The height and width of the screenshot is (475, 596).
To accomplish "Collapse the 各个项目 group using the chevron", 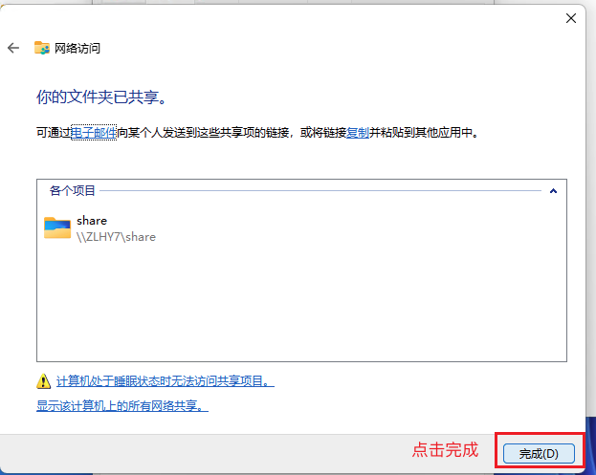I will coord(552,191).
